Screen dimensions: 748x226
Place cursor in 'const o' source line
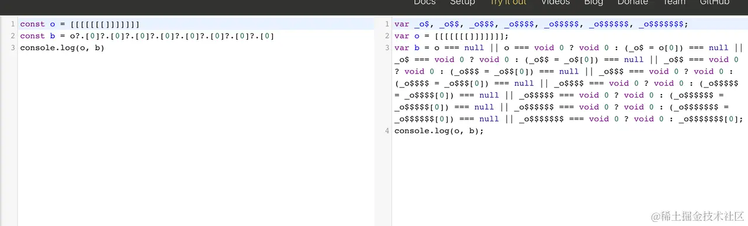(x=80, y=24)
